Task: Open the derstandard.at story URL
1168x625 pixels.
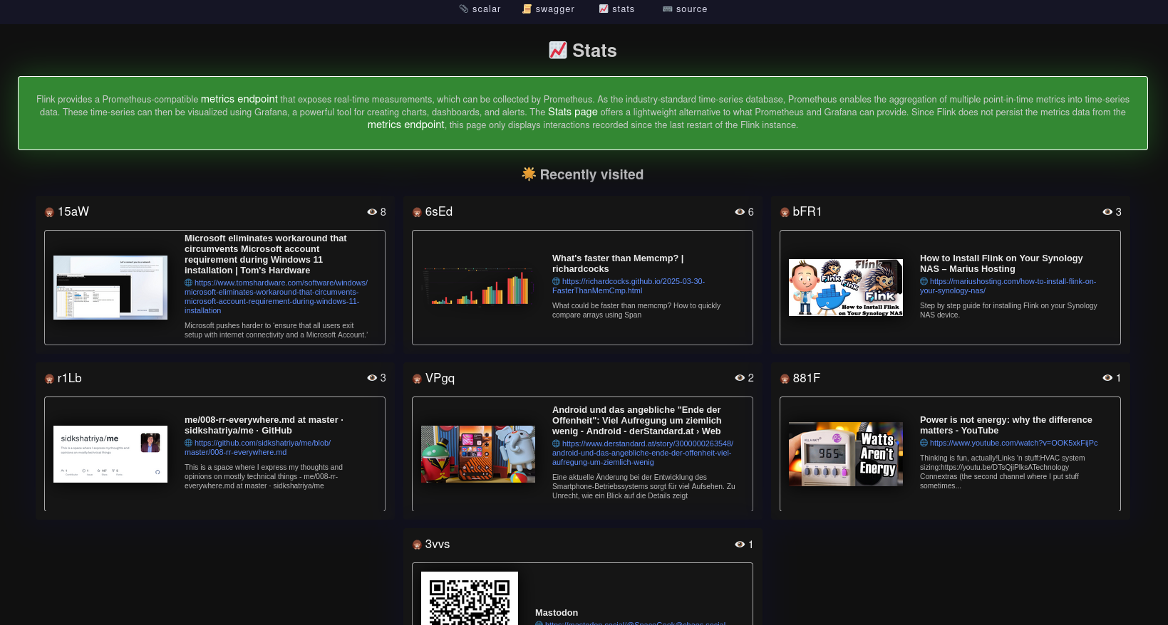Action: tap(643, 453)
